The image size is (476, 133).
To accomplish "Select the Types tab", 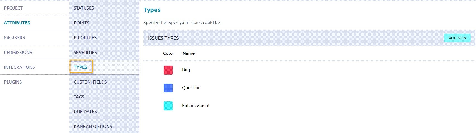I will (80, 67).
